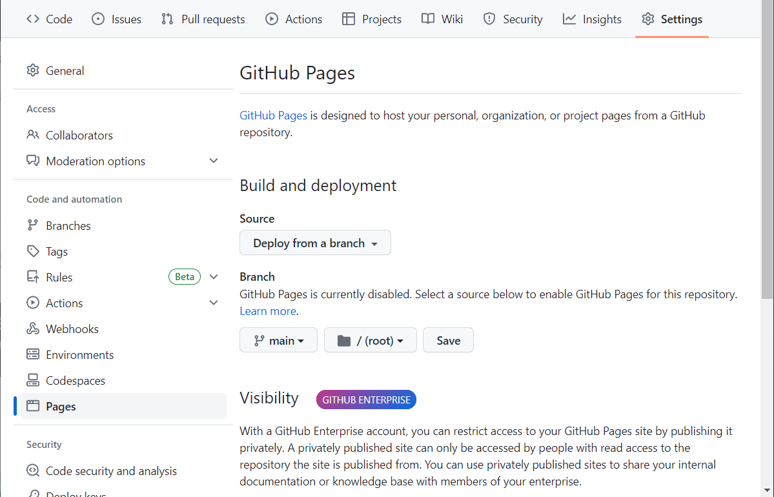
Task: Expand Moderation options chevron
Action: coord(214,161)
